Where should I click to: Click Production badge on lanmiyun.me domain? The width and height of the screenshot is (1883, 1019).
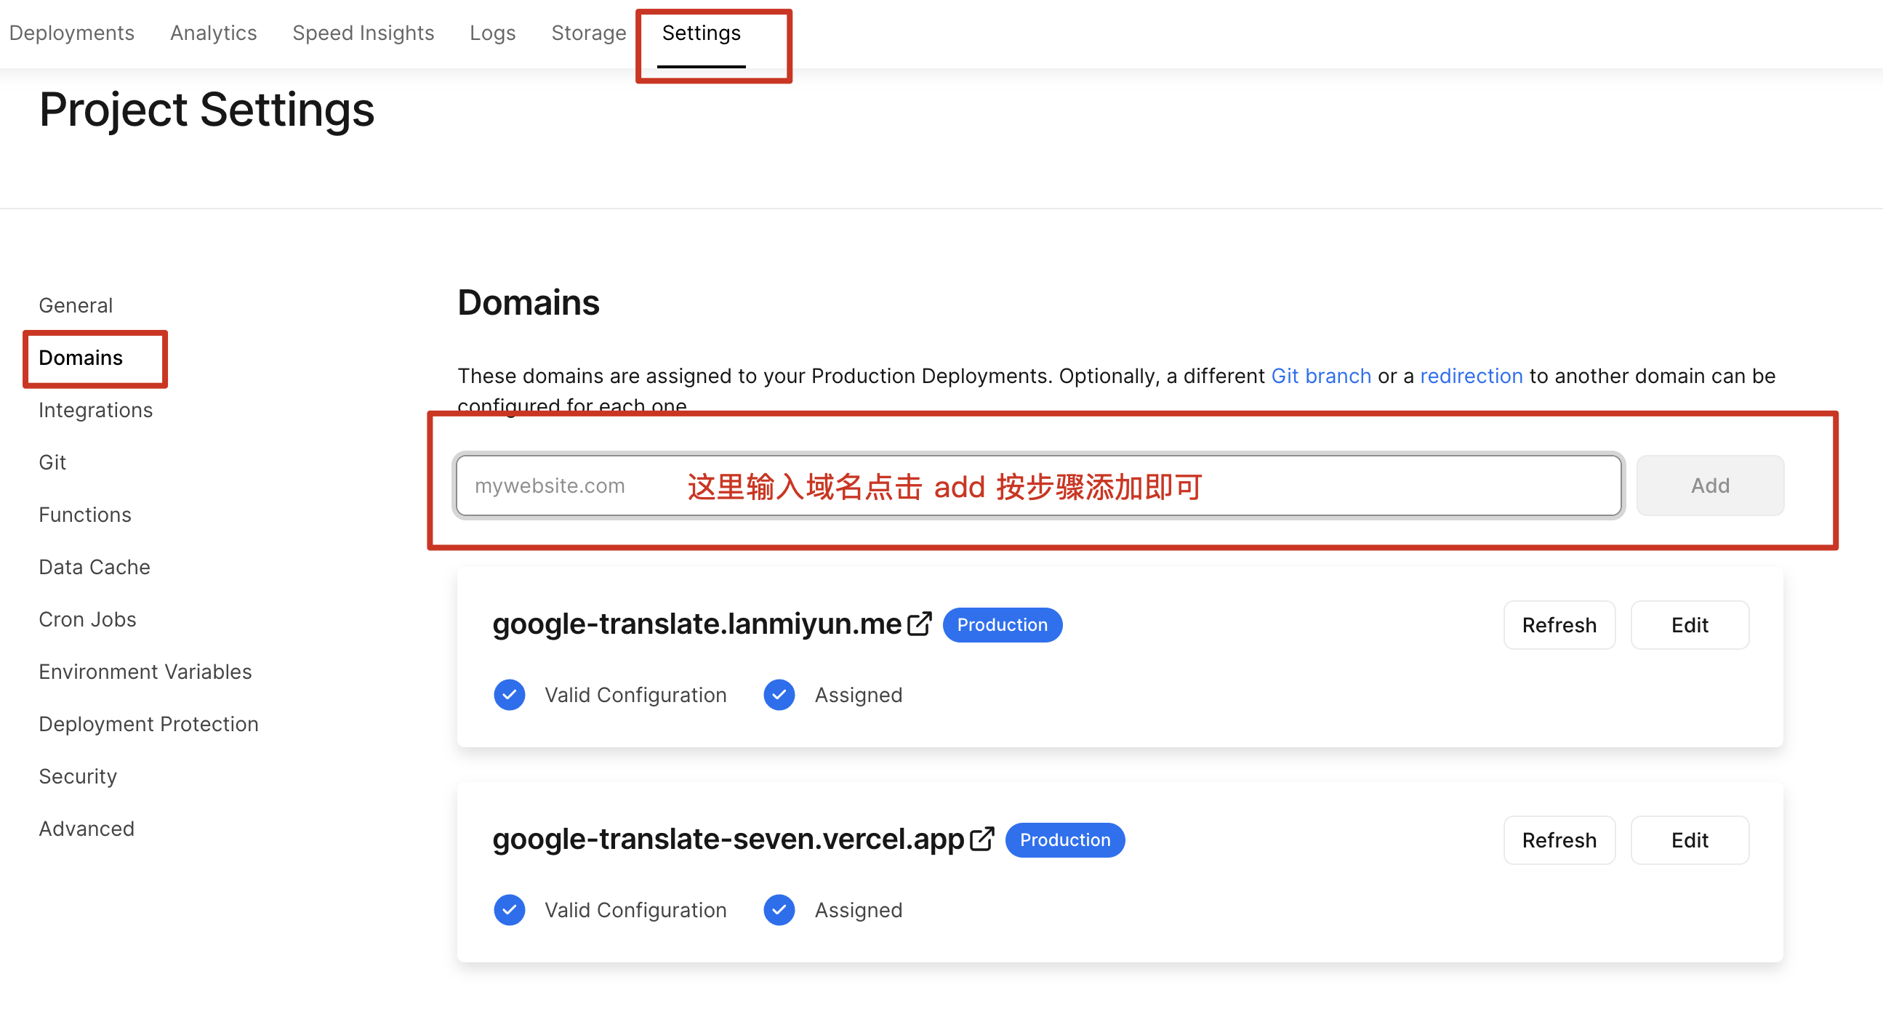pyautogui.click(x=1002, y=624)
